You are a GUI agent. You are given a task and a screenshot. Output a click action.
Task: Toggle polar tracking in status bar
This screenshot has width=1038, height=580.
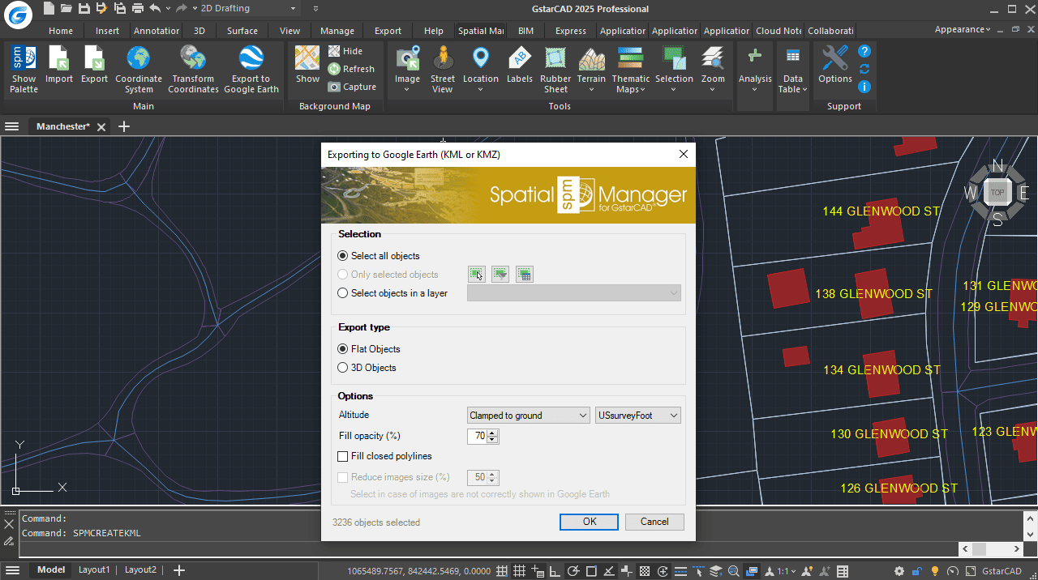573,571
